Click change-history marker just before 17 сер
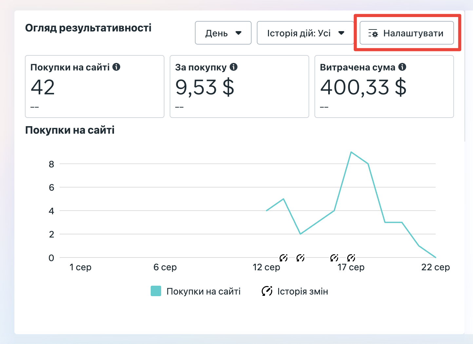This screenshot has width=473, height=344. tap(334, 258)
